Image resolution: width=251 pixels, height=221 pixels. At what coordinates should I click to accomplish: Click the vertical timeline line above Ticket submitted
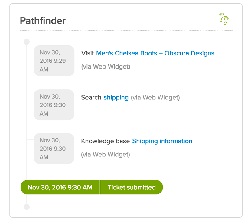tap(27, 172)
